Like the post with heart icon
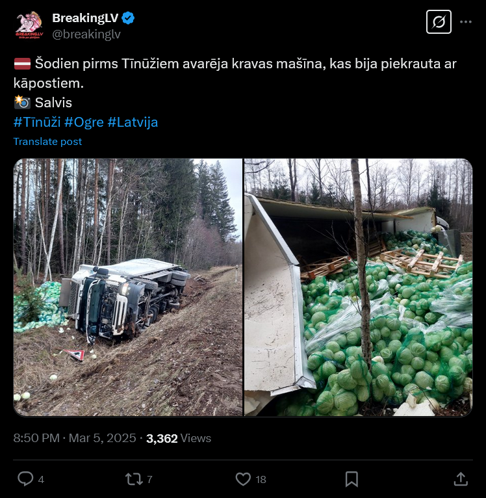The image size is (486, 498). click(x=243, y=479)
